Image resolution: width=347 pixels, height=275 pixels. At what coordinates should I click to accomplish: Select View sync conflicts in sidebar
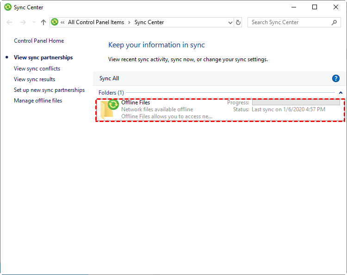(37, 69)
